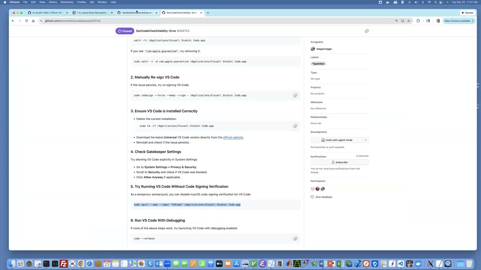The width and height of the screenshot is (481, 270).
Task: Click the copy icon in the issue header
Action: coord(367,31)
